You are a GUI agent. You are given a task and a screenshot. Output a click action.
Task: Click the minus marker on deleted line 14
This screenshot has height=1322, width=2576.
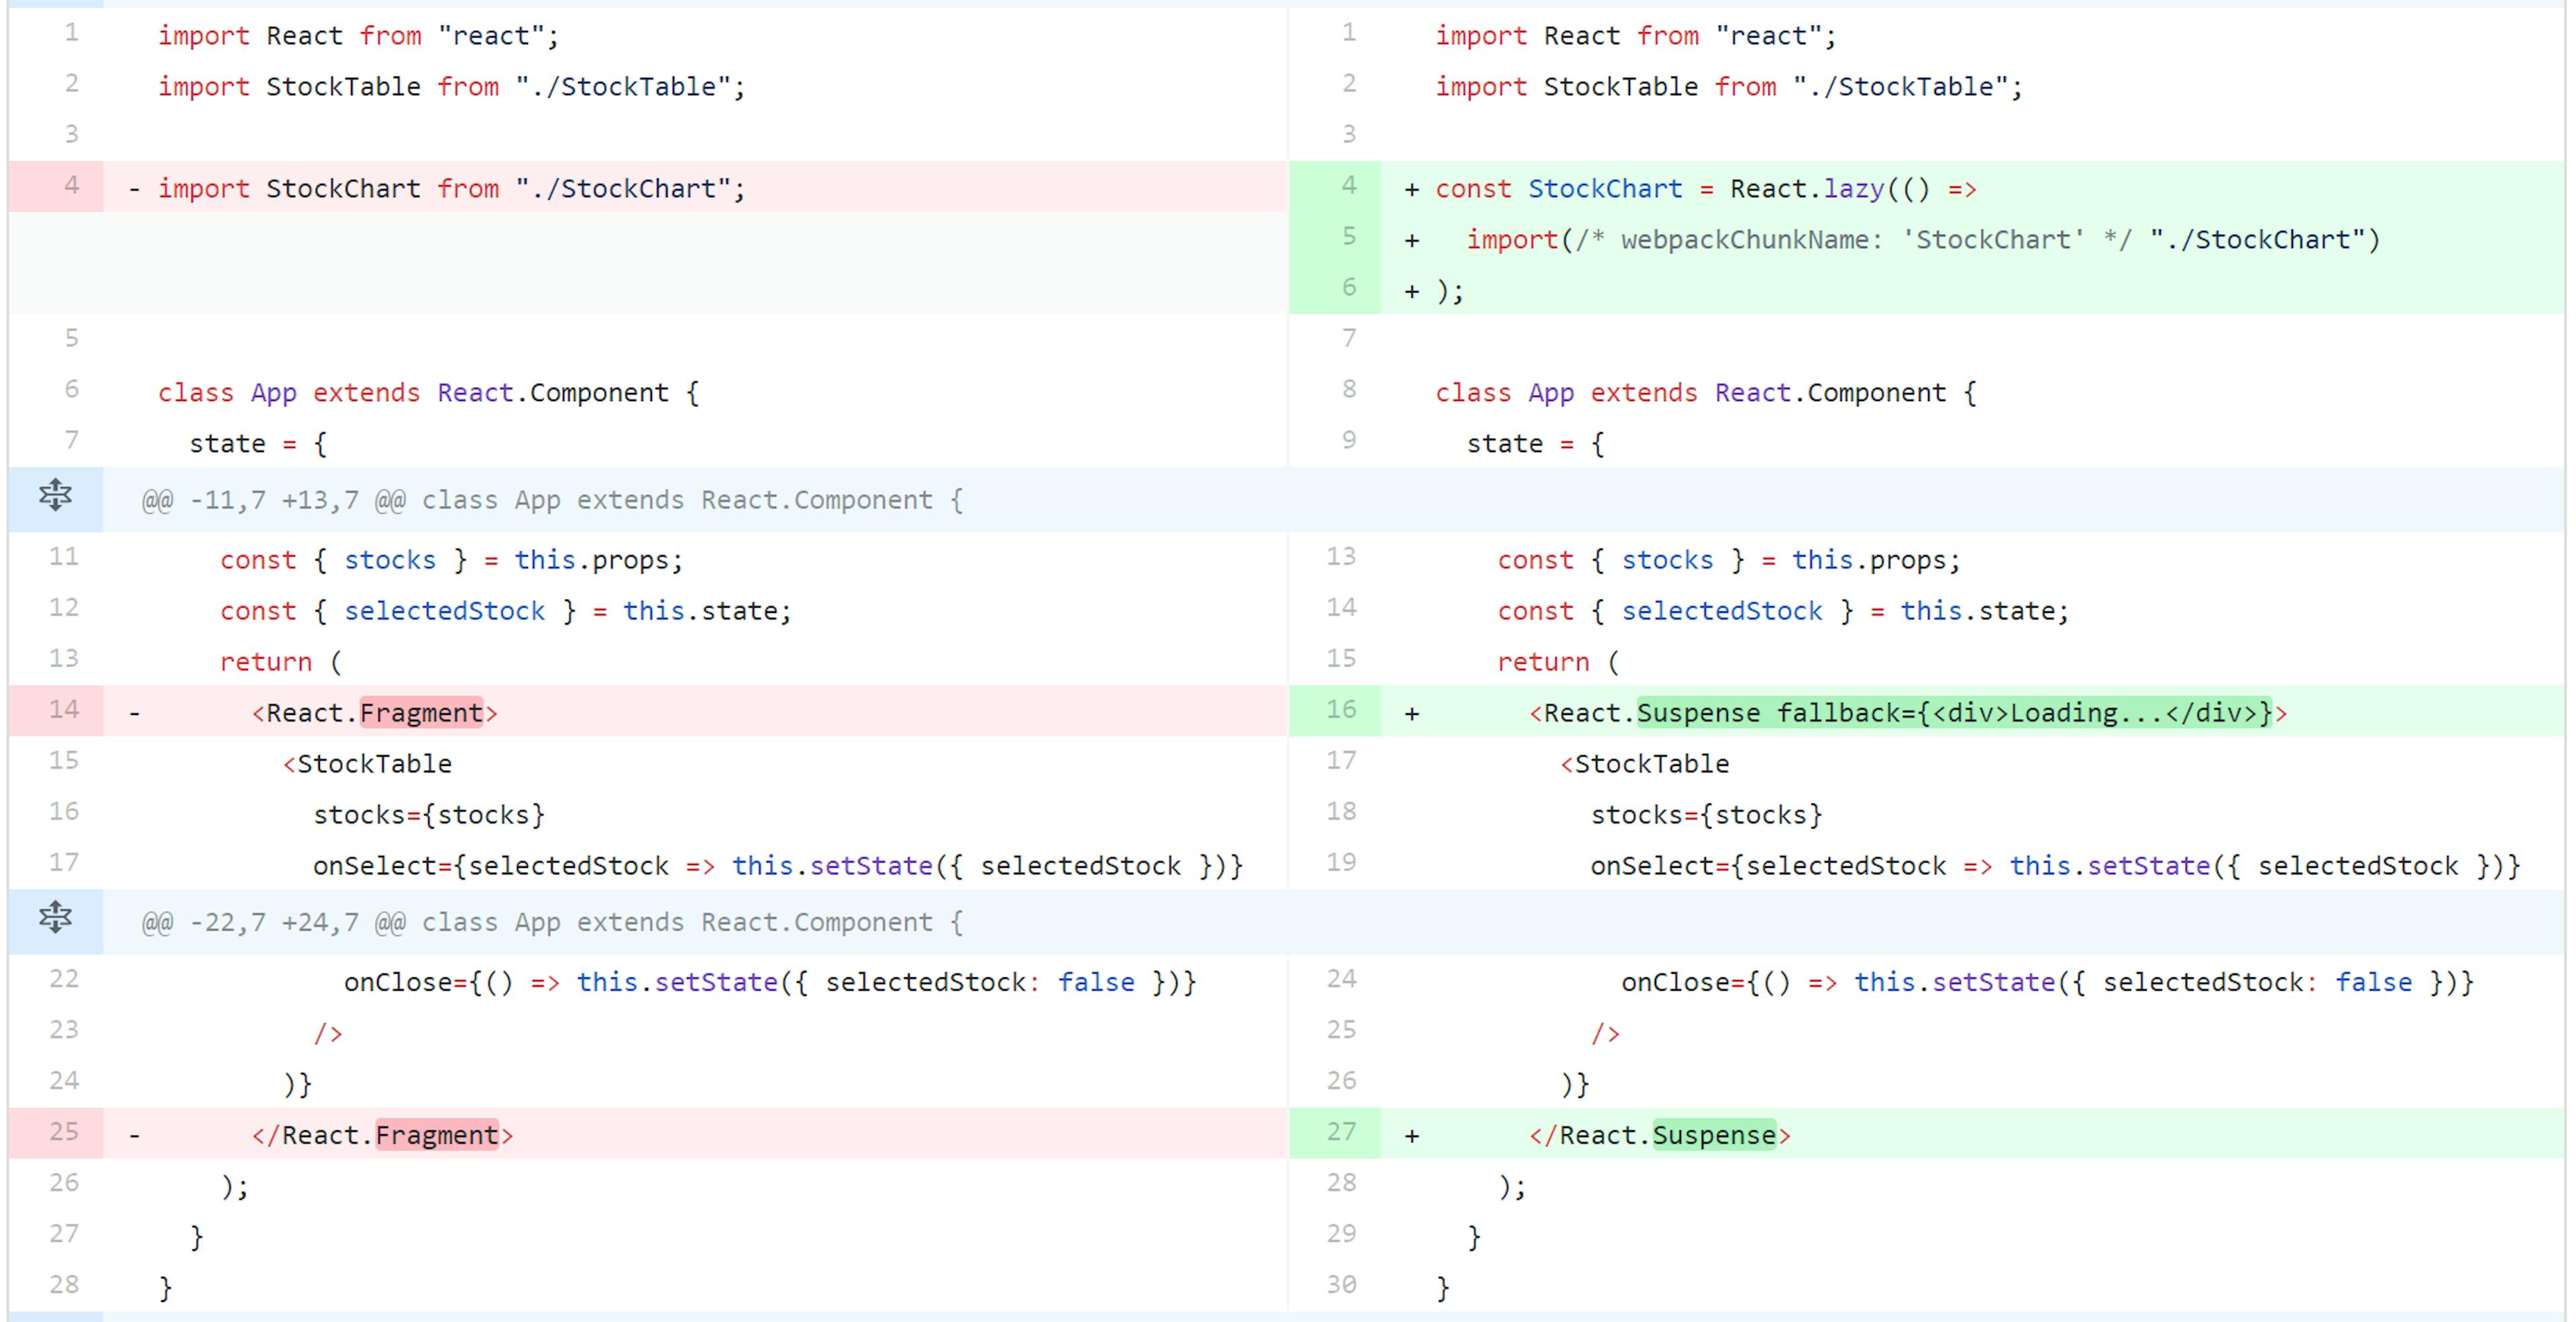[134, 714]
